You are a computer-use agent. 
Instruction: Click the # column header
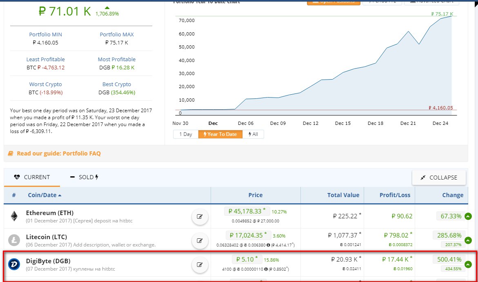click(14, 195)
